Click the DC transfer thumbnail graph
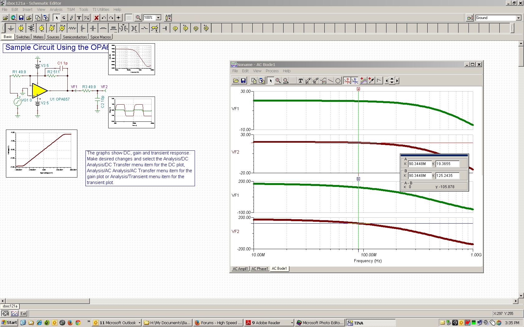 click(41, 154)
